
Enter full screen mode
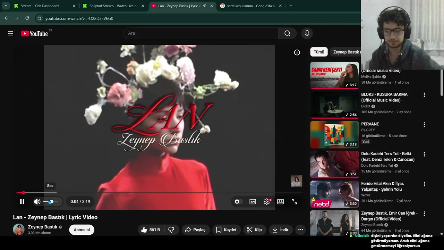(294, 201)
